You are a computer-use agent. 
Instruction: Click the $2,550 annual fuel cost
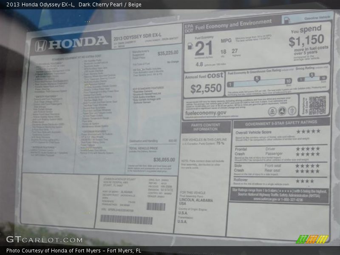tap(206, 89)
